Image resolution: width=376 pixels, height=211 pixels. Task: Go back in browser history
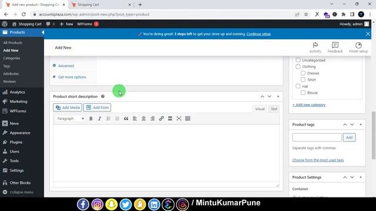pyautogui.click(x=6, y=14)
